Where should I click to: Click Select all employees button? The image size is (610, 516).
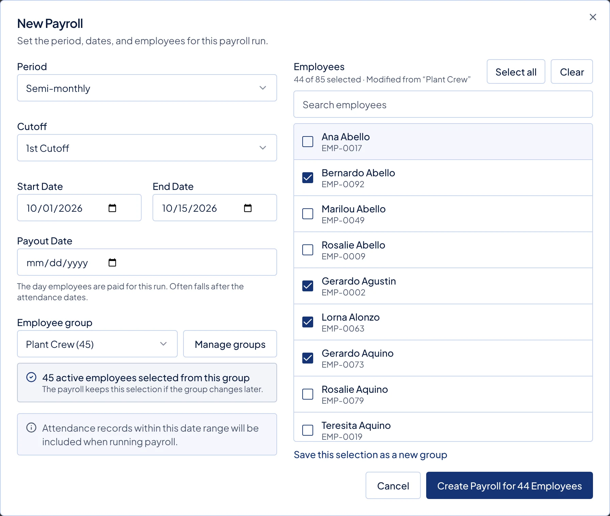pos(516,71)
